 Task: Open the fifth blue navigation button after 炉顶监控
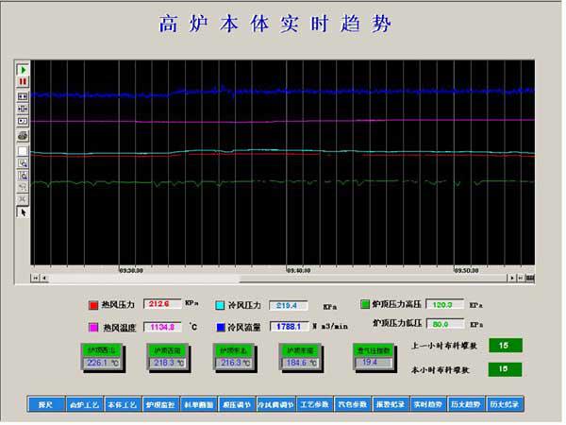[199, 404]
